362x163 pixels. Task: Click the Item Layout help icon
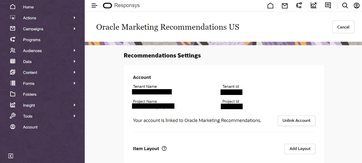pos(164,148)
